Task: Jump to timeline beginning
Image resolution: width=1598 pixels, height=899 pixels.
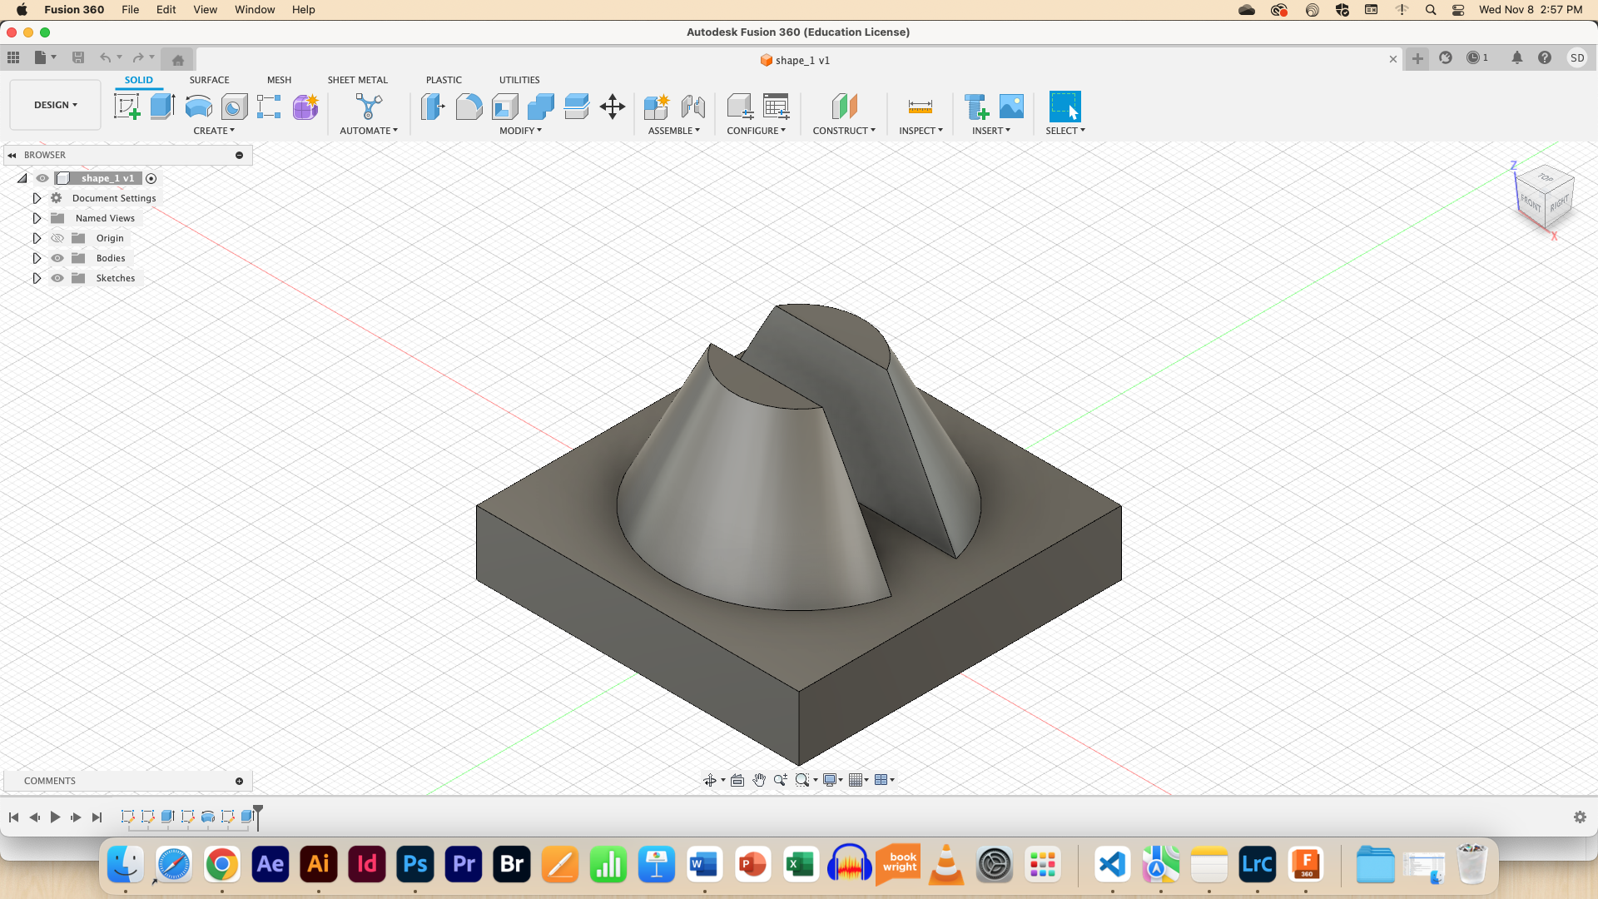Action: point(13,817)
